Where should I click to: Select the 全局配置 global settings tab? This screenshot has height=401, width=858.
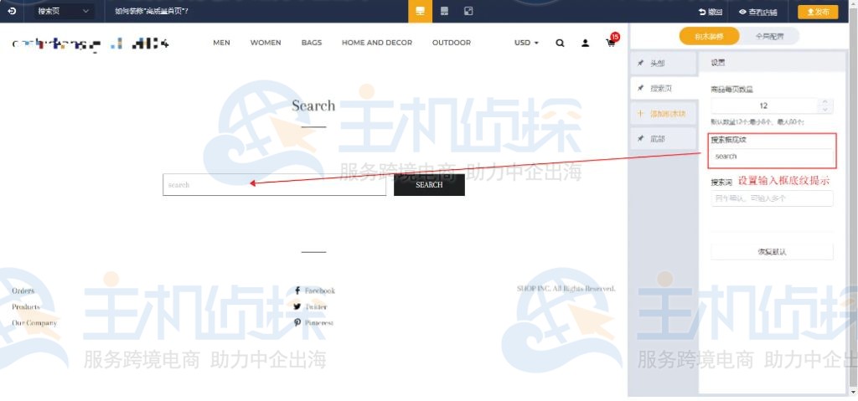click(769, 37)
